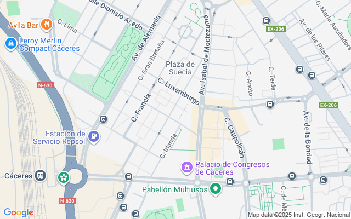Image resolution: width=351 pixels, height=219 pixels.
Task: Click the EX-206 shield near top
Action: [276, 29]
